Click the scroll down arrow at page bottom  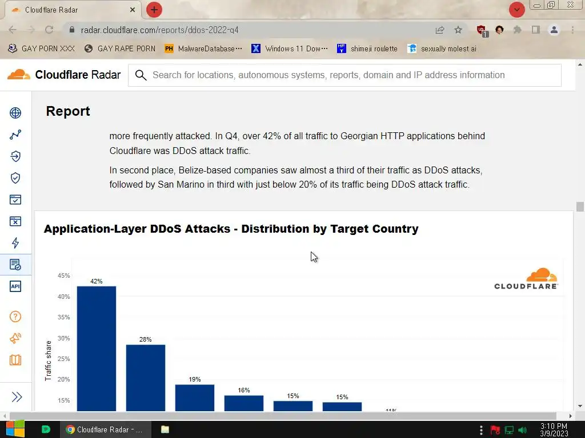[579, 406]
